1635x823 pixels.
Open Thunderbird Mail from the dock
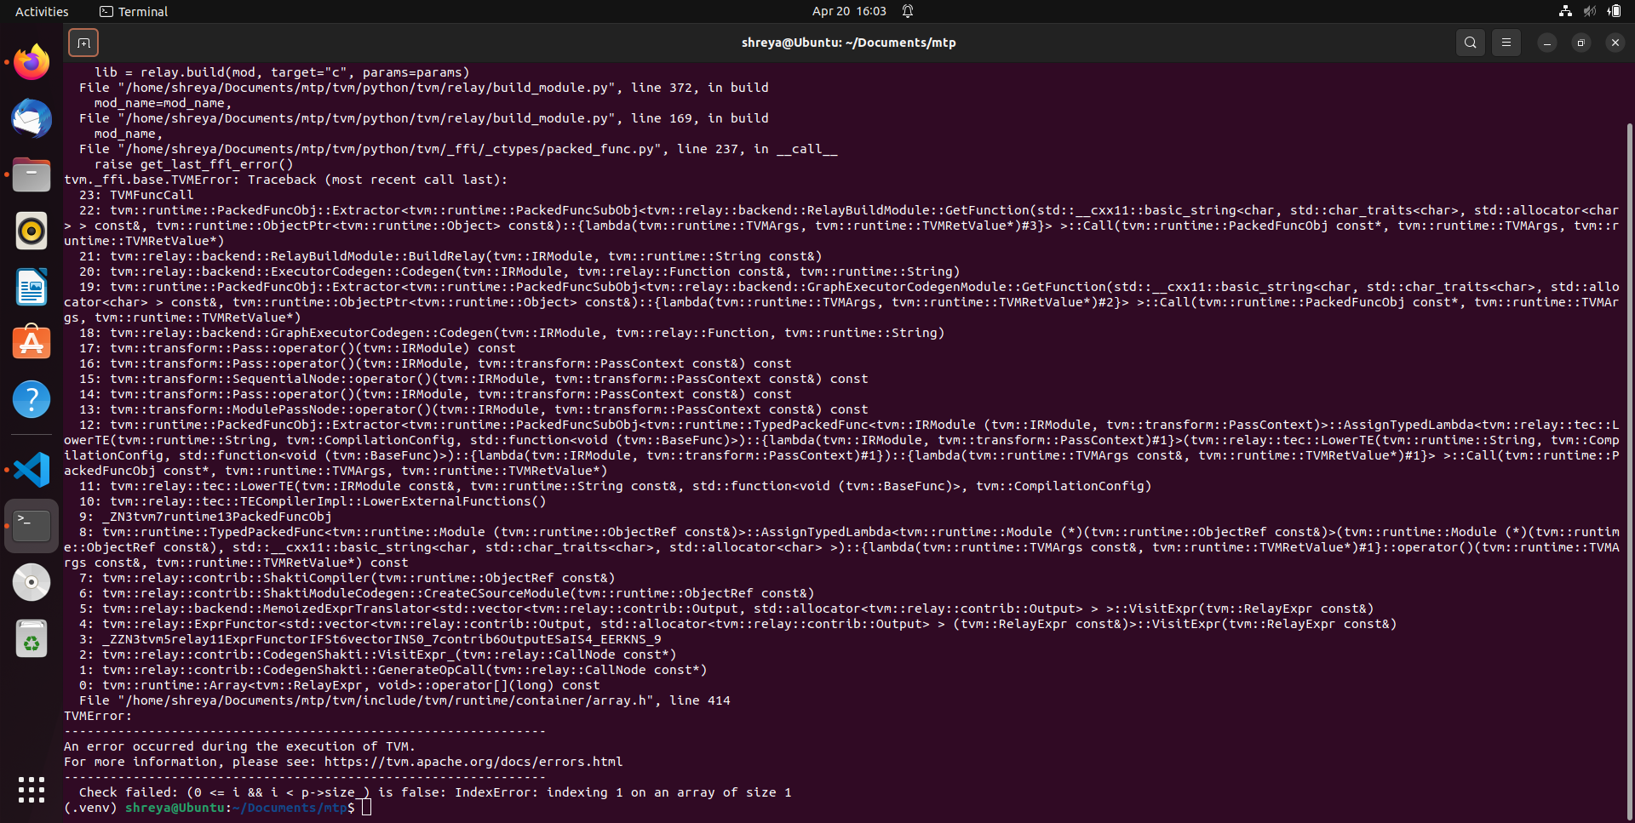tap(32, 119)
